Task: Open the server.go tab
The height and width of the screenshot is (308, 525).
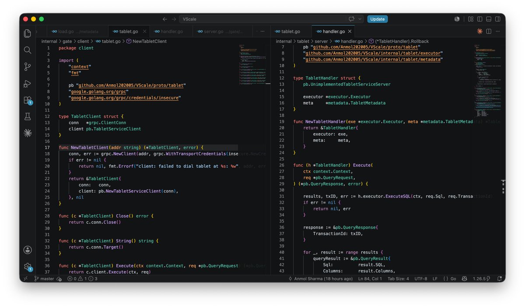Action: pyautogui.click(x=223, y=32)
